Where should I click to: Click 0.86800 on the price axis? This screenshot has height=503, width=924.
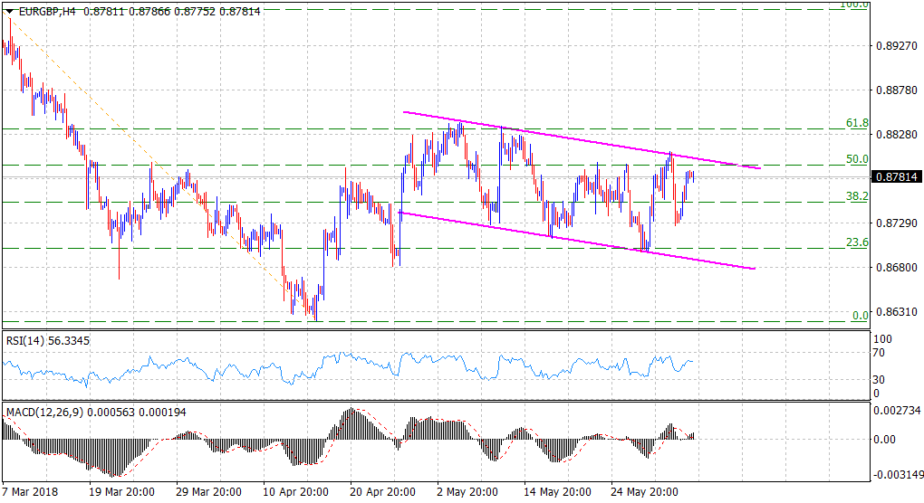coord(895,267)
